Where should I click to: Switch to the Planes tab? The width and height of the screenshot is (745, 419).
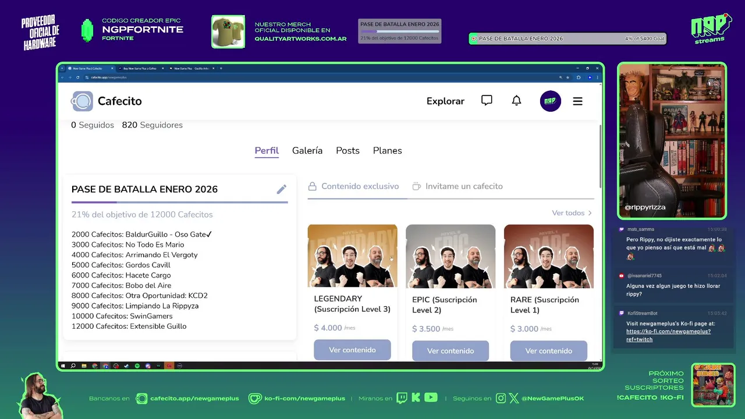(387, 151)
